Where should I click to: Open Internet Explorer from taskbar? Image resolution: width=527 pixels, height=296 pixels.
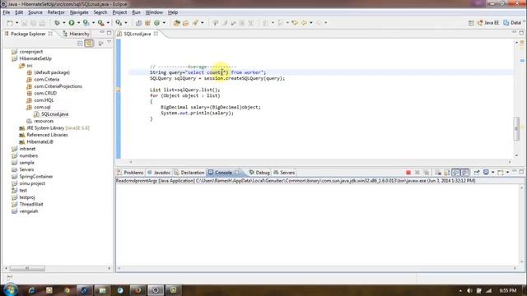[x=32, y=290]
